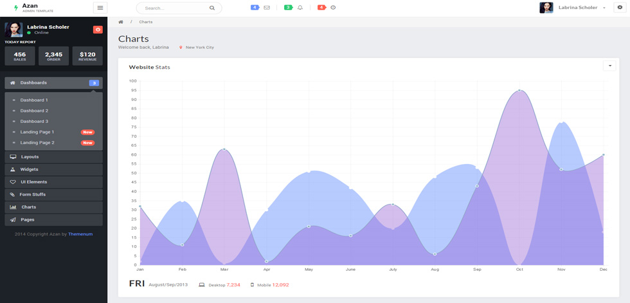Click the blue badge showing 4 messages

pos(255,8)
